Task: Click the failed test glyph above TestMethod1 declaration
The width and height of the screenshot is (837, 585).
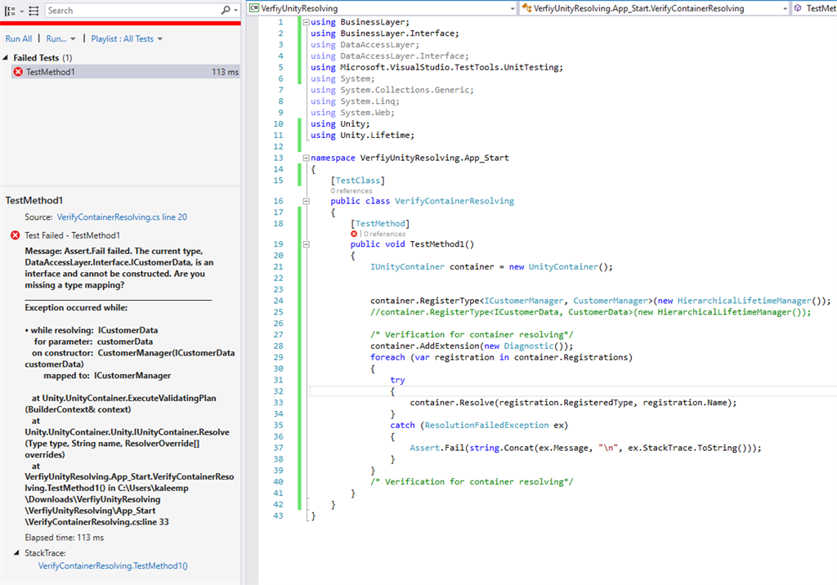Action: [x=354, y=234]
